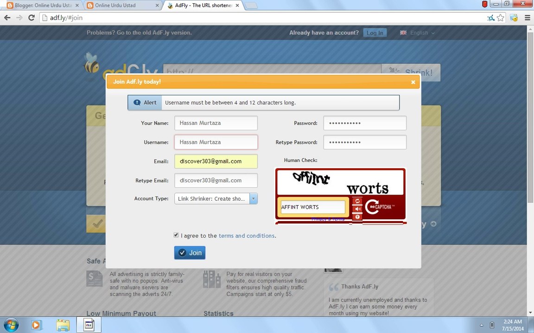Click the 'Low Minimum Payout' heading

pyautogui.click(x=121, y=313)
